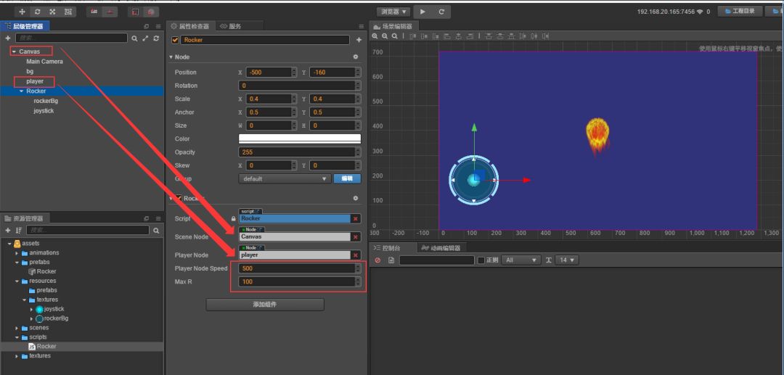
Task: Zoom in the scene editor view
Action: [375, 36]
